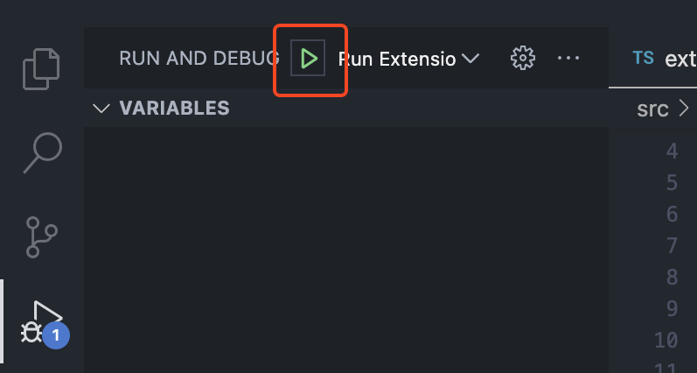Click the blue badge showing 1
Screen dimensions: 697x373
click(x=56, y=335)
